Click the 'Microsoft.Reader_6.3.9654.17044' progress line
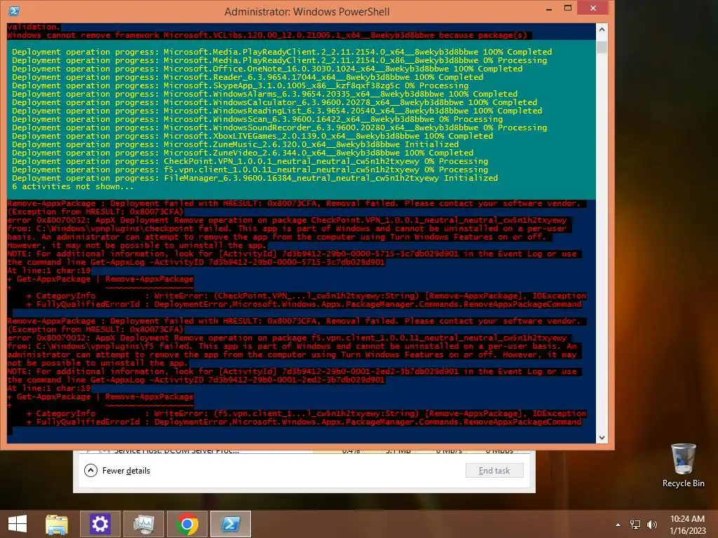The image size is (718, 538). tap(248, 77)
